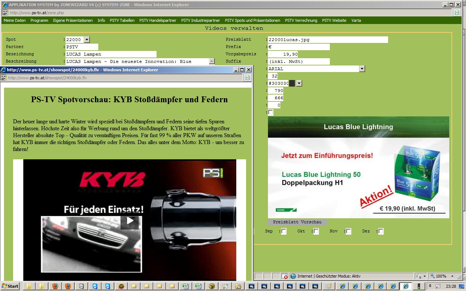Open the PSTV Tabellen menu
The image size is (466, 291).
122,20
